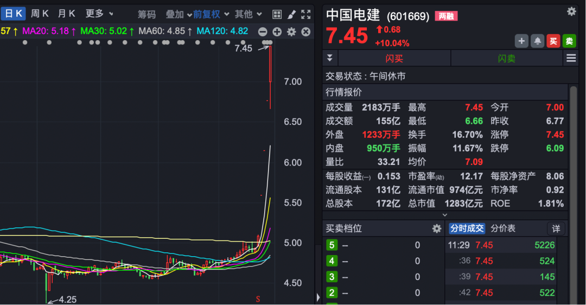This screenshot has width=586, height=305.
Task: Expand more quote details chevron
Action: pos(445,215)
